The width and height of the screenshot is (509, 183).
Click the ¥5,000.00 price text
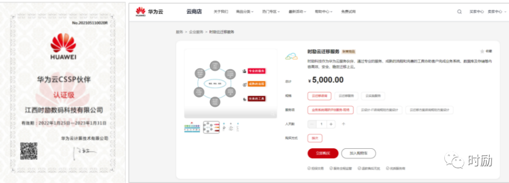(326, 80)
